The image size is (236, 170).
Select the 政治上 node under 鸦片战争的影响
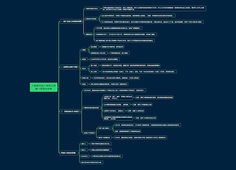click(x=84, y=144)
